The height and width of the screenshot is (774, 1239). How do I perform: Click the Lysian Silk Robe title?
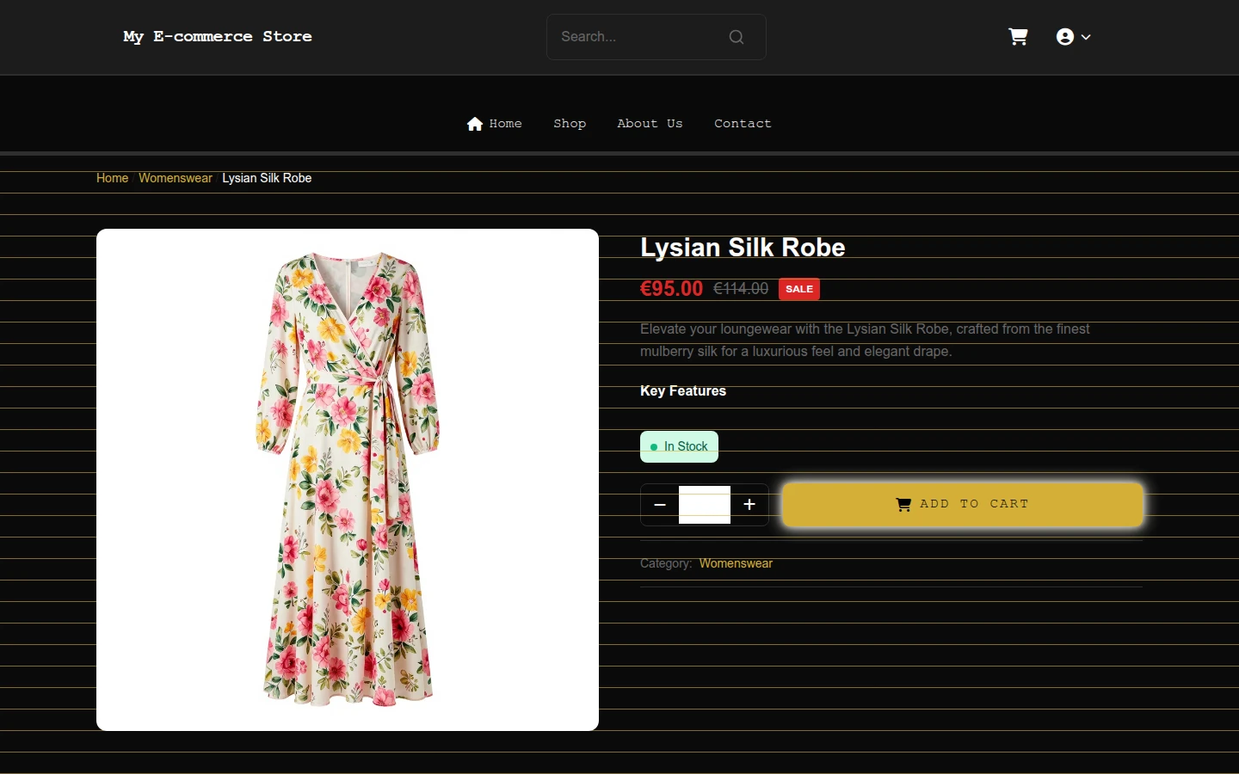(743, 248)
